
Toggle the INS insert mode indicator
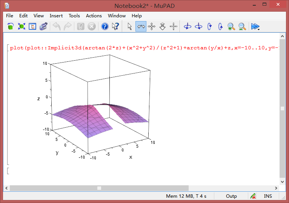coord(268,196)
